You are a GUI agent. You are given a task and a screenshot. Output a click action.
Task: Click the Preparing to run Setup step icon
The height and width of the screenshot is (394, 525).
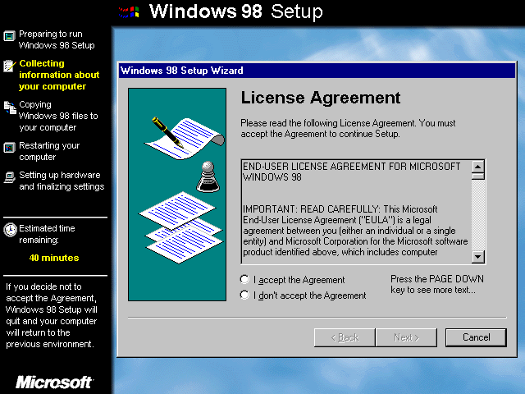point(9,35)
